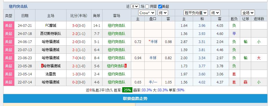The image size is (268, 106).
Task: Click odds value 0.72 in the 24-06-17 row
Action: (138, 42)
